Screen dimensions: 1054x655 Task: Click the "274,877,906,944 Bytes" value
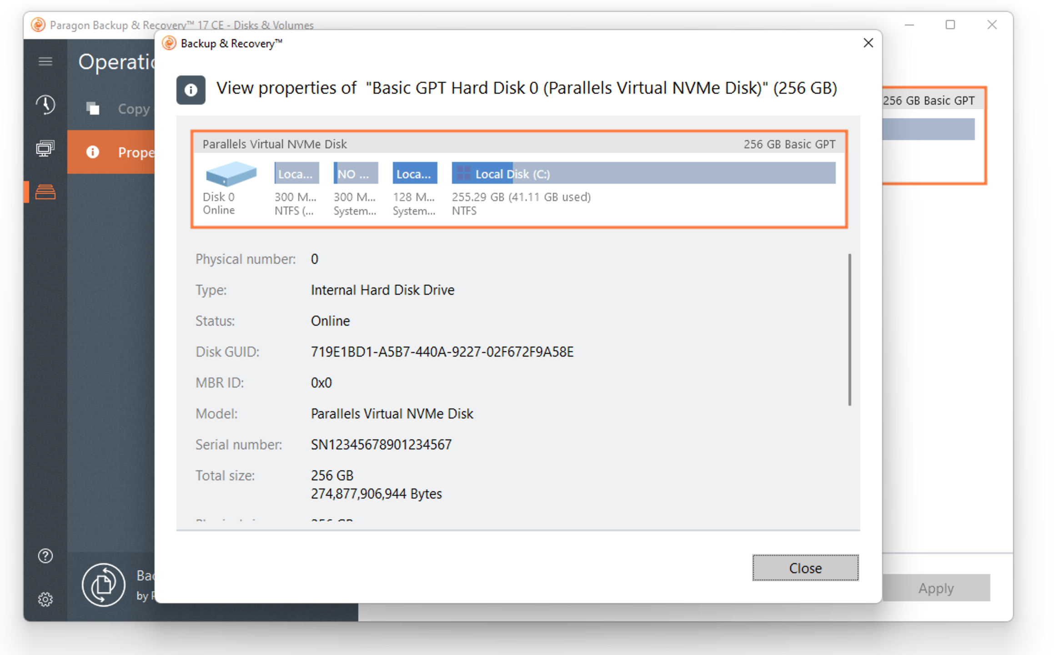coord(376,494)
